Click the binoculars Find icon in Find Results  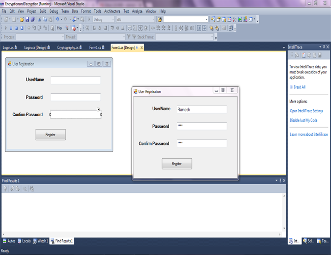pos(32,189)
